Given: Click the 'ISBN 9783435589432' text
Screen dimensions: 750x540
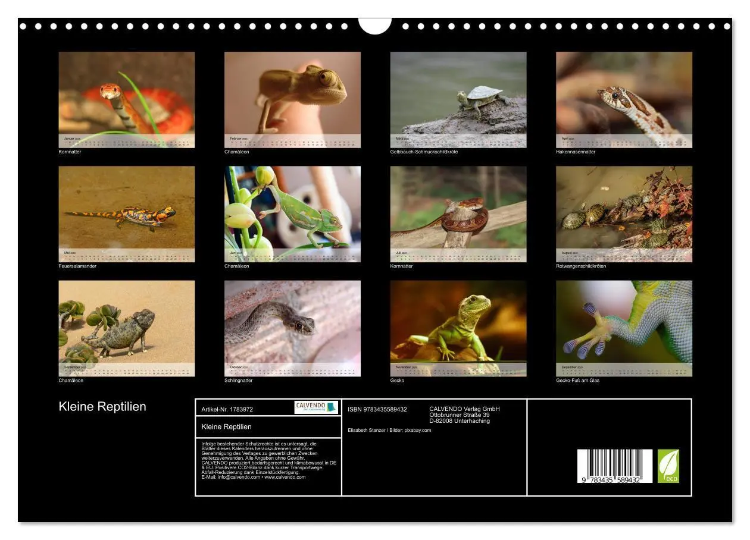Looking at the screenshot, I should [x=377, y=409].
